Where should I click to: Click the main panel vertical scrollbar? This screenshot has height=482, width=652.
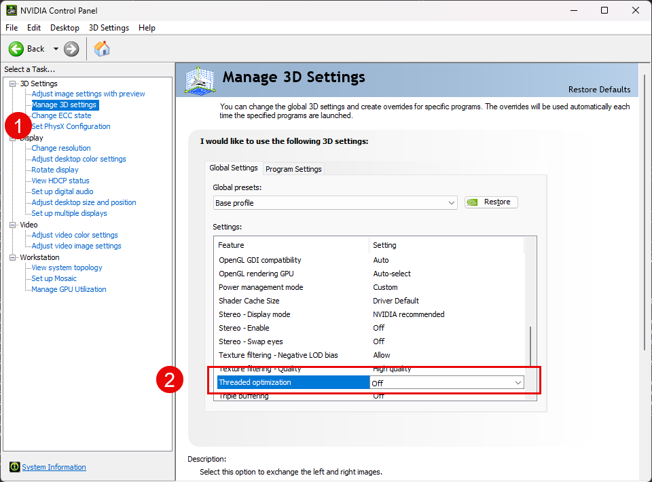coord(645,212)
